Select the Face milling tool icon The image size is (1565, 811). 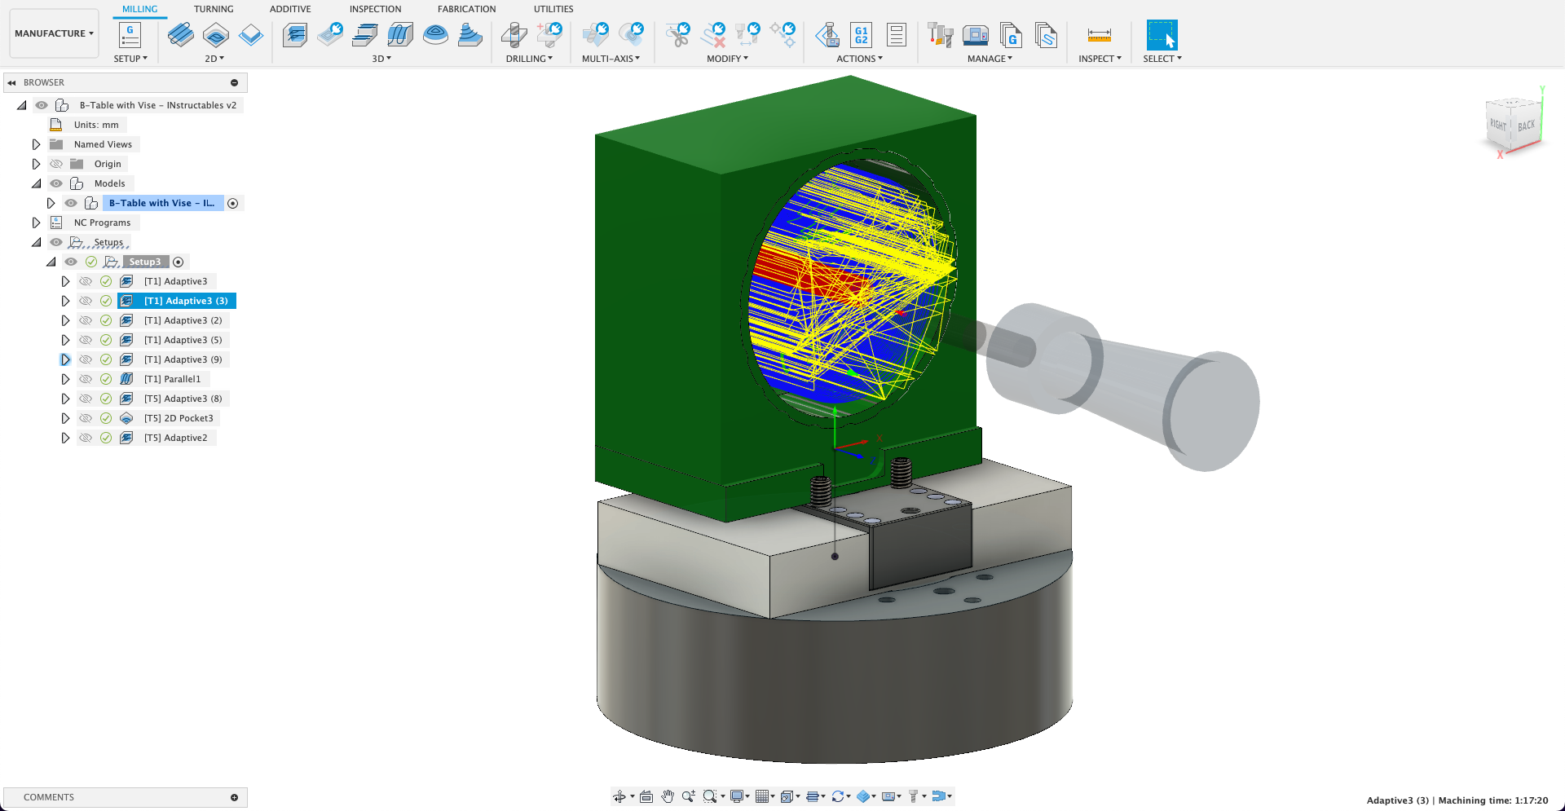251,35
